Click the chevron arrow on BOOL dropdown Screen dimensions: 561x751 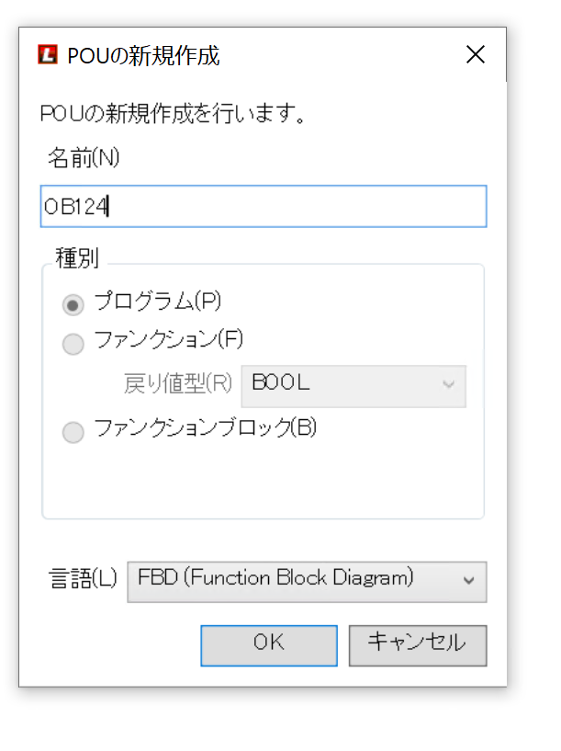pyautogui.click(x=449, y=385)
